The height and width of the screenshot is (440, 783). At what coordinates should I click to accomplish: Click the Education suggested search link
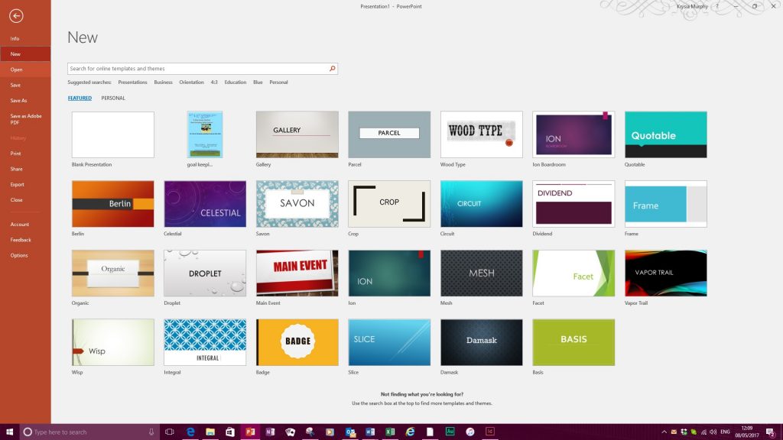click(235, 82)
